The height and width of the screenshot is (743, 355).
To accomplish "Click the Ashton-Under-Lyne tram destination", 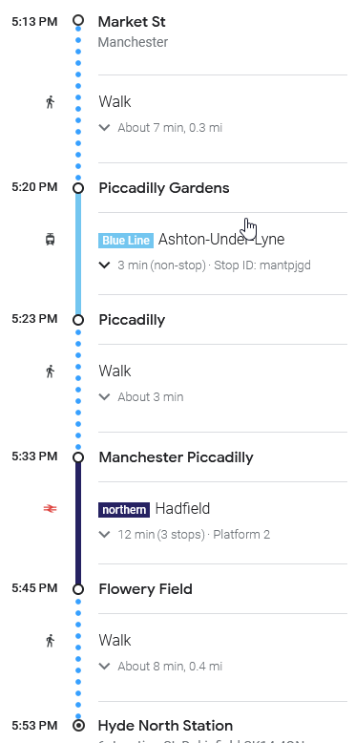I will [221, 240].
